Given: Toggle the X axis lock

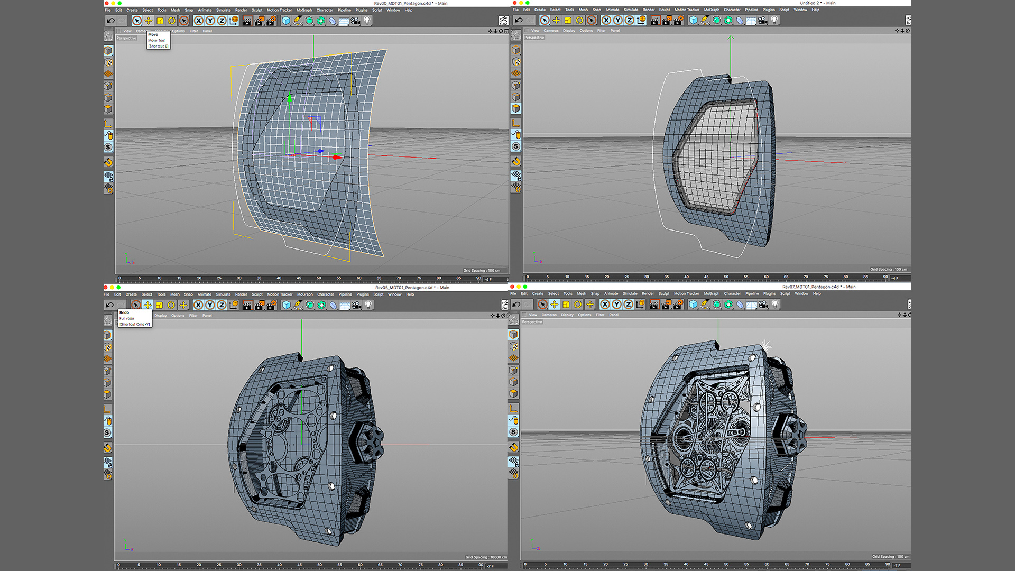Looking at the screenshot, I should [199, 20].
